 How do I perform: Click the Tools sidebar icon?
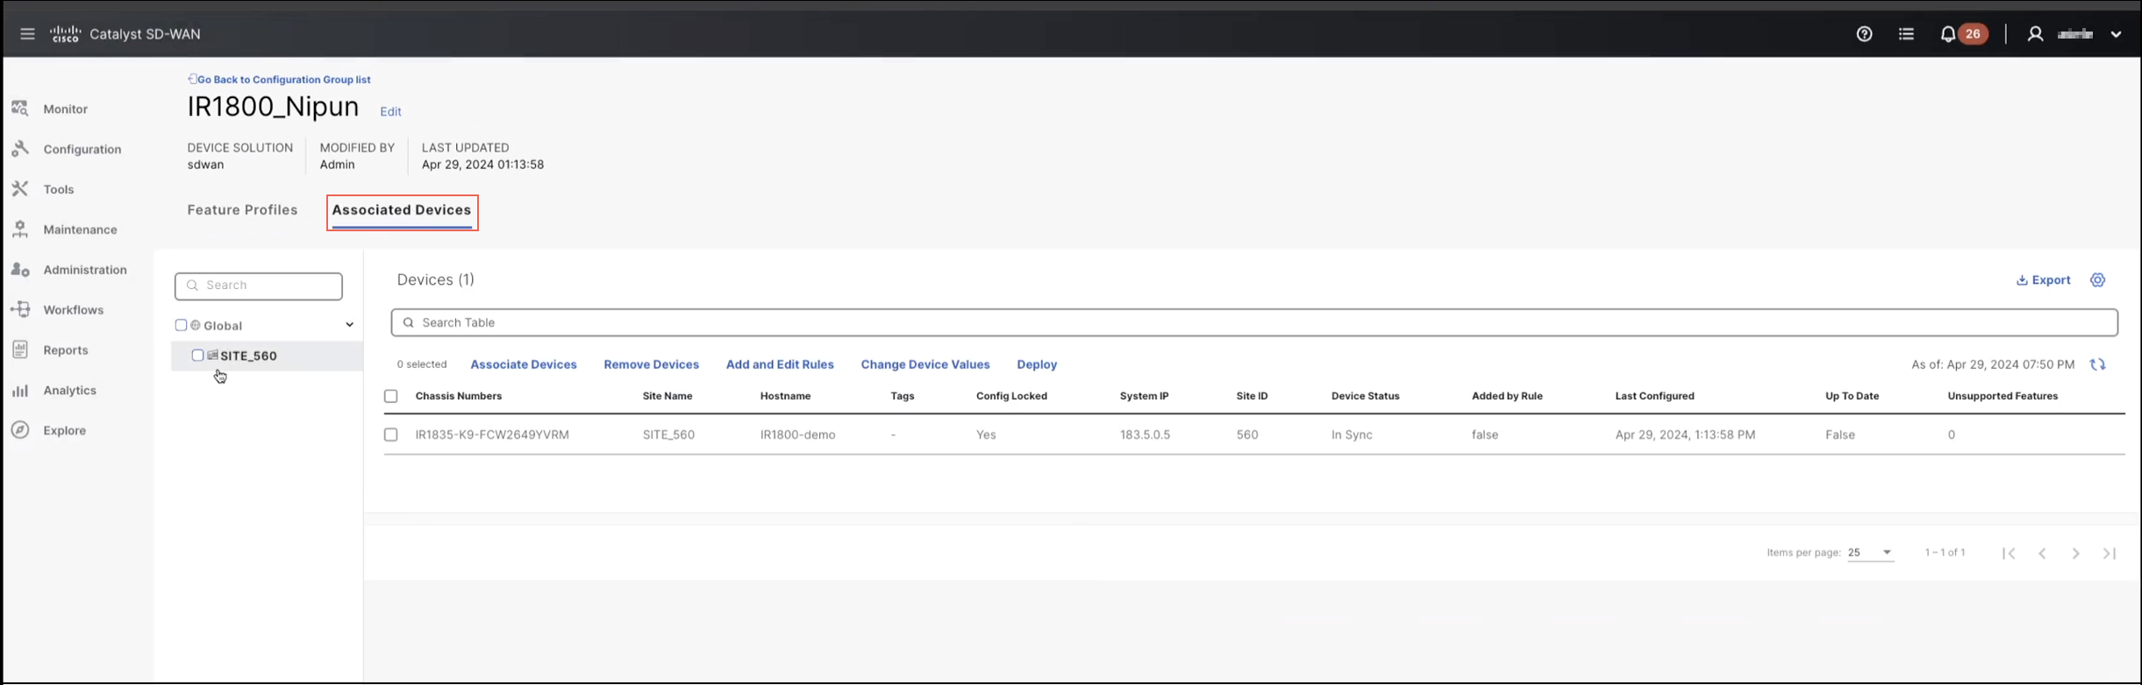tap(20, 189)
